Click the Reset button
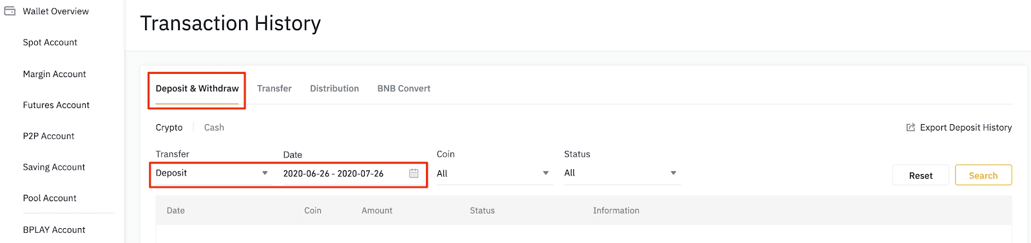 (x=921, y=175)
